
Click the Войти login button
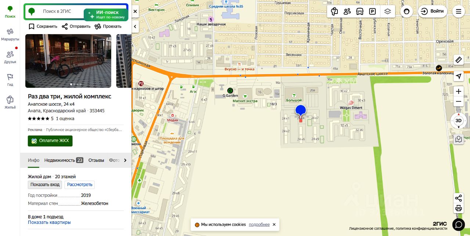coord(433,11)
